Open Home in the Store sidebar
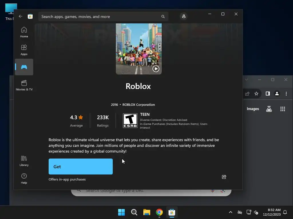 point(24,33)
